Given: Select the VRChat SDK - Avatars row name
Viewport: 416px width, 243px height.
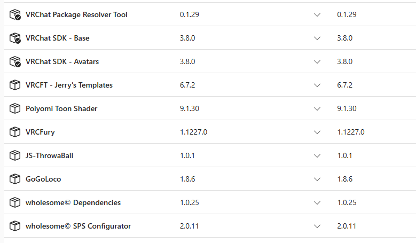Looking at the screenshot, I should pyautogui.click(x=62, y=62).
